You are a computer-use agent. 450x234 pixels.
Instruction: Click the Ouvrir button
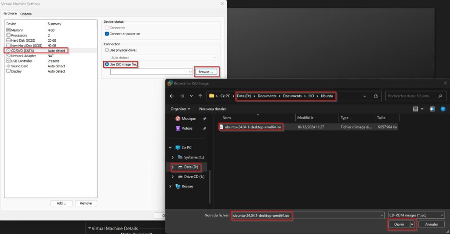[399, 224]
